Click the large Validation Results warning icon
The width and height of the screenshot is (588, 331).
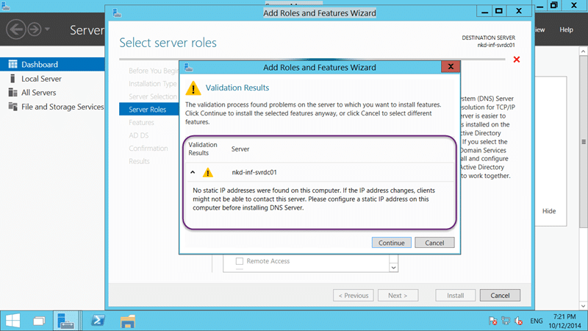193,88
